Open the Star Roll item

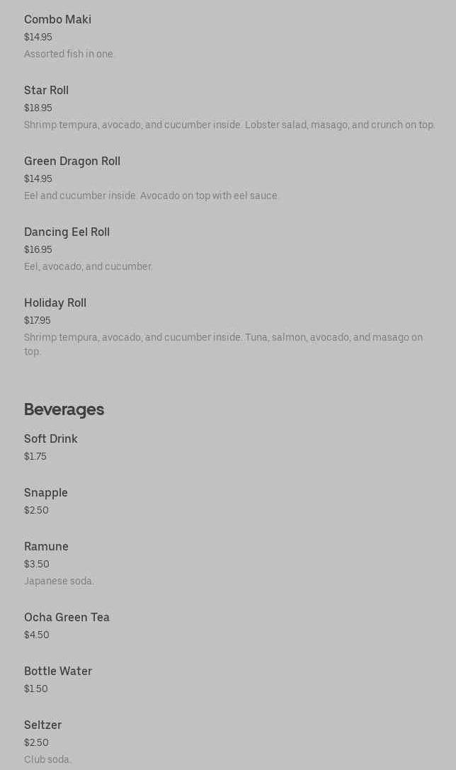coord(46,91)
